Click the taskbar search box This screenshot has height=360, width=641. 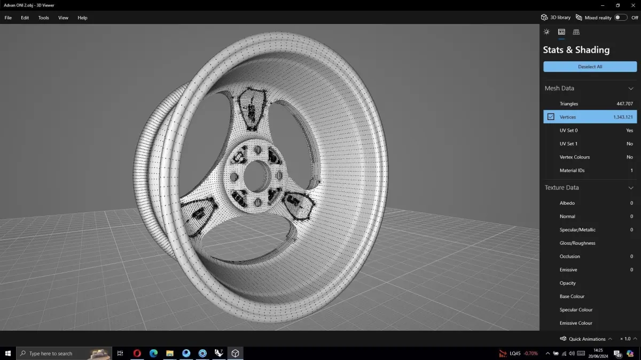(x=64, y=353)
